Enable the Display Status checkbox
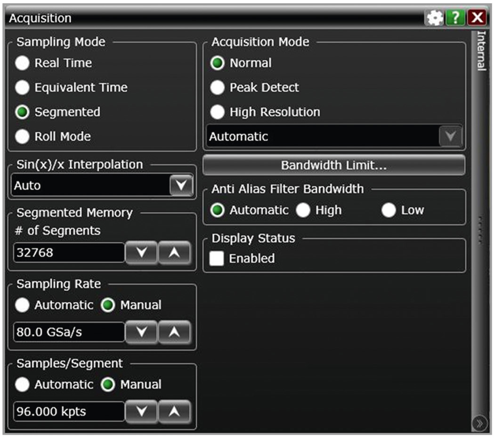Image resolution: width=495 pixels, height=438 pixels. coord(217,258)
